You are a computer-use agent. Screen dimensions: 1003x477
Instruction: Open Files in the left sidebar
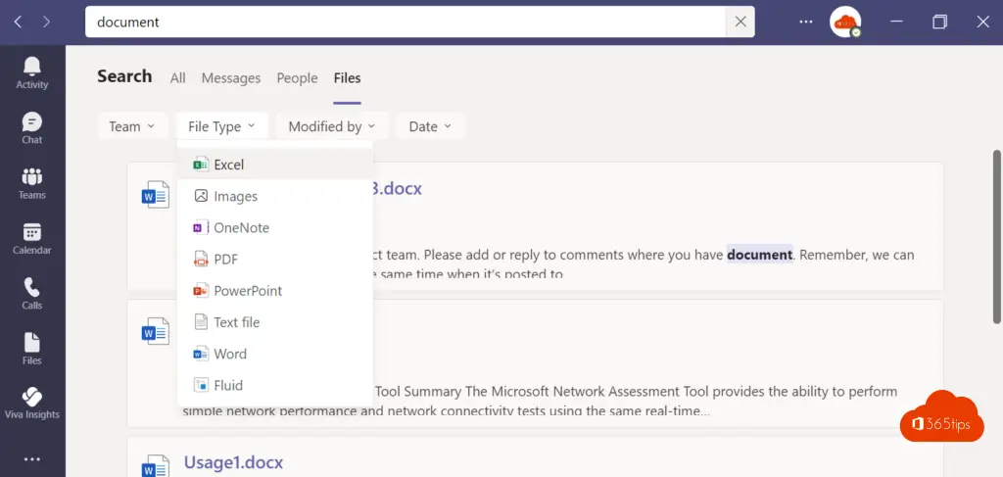tap(32, 349)
